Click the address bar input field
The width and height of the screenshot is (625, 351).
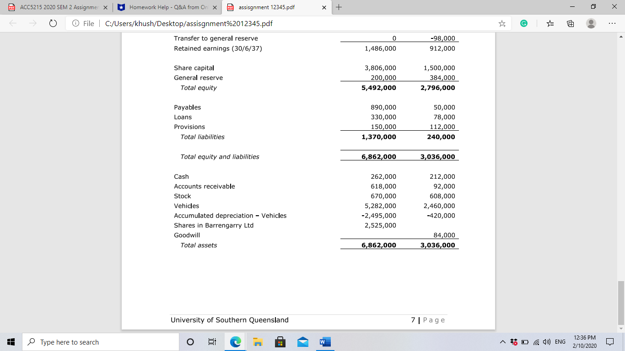pyautogui.click(x=275, y=23)
